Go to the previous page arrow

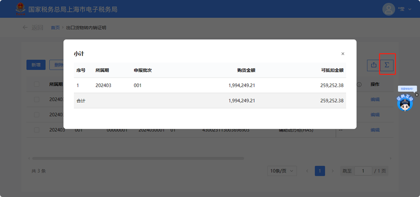coord(307,171)
